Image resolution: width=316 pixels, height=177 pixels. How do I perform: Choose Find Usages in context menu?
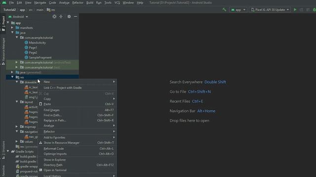pos(78,110)
